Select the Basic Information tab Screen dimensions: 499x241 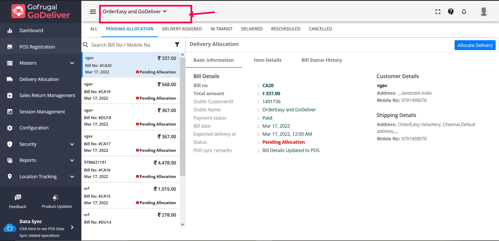[214, 60]
